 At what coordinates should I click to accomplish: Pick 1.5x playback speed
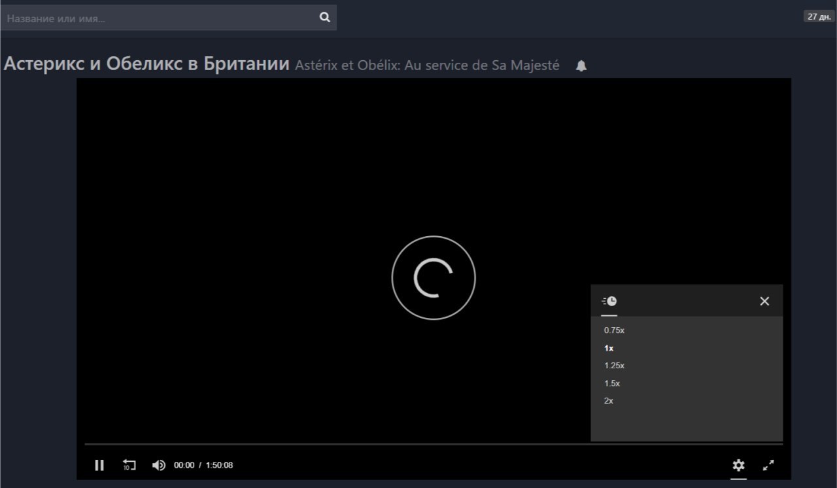pyautogui.click(x=612, y=383)
